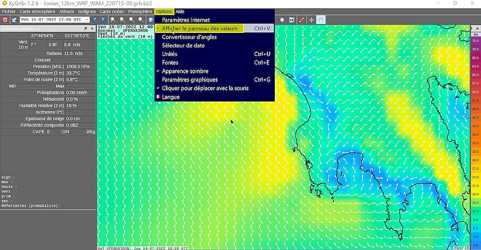Viewport: 481px width, 250px height.
Task: Click the 75.0 kts color scale swatch
Action: pyautogui.click(x=475, y=41)
